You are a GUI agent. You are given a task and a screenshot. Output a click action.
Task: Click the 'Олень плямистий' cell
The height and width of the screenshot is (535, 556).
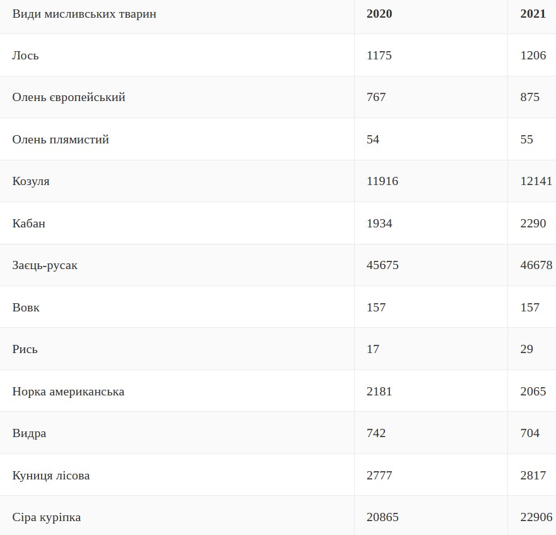[61, 140]
